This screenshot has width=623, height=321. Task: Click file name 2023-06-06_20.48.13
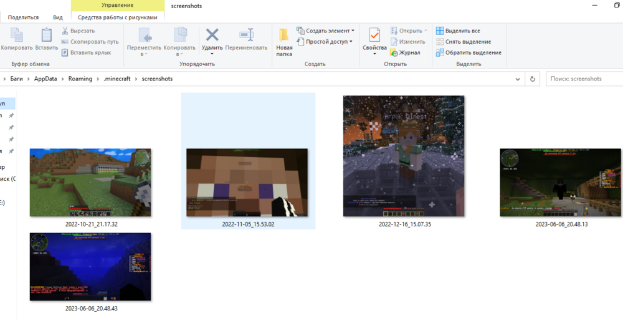pos(561,224)
